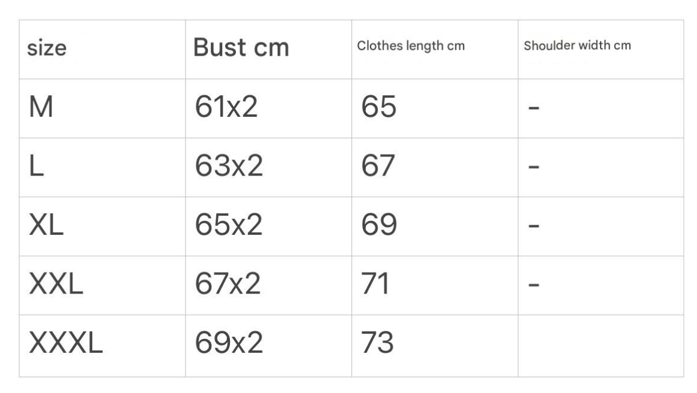Select clothes length value 71

point(375,284)
